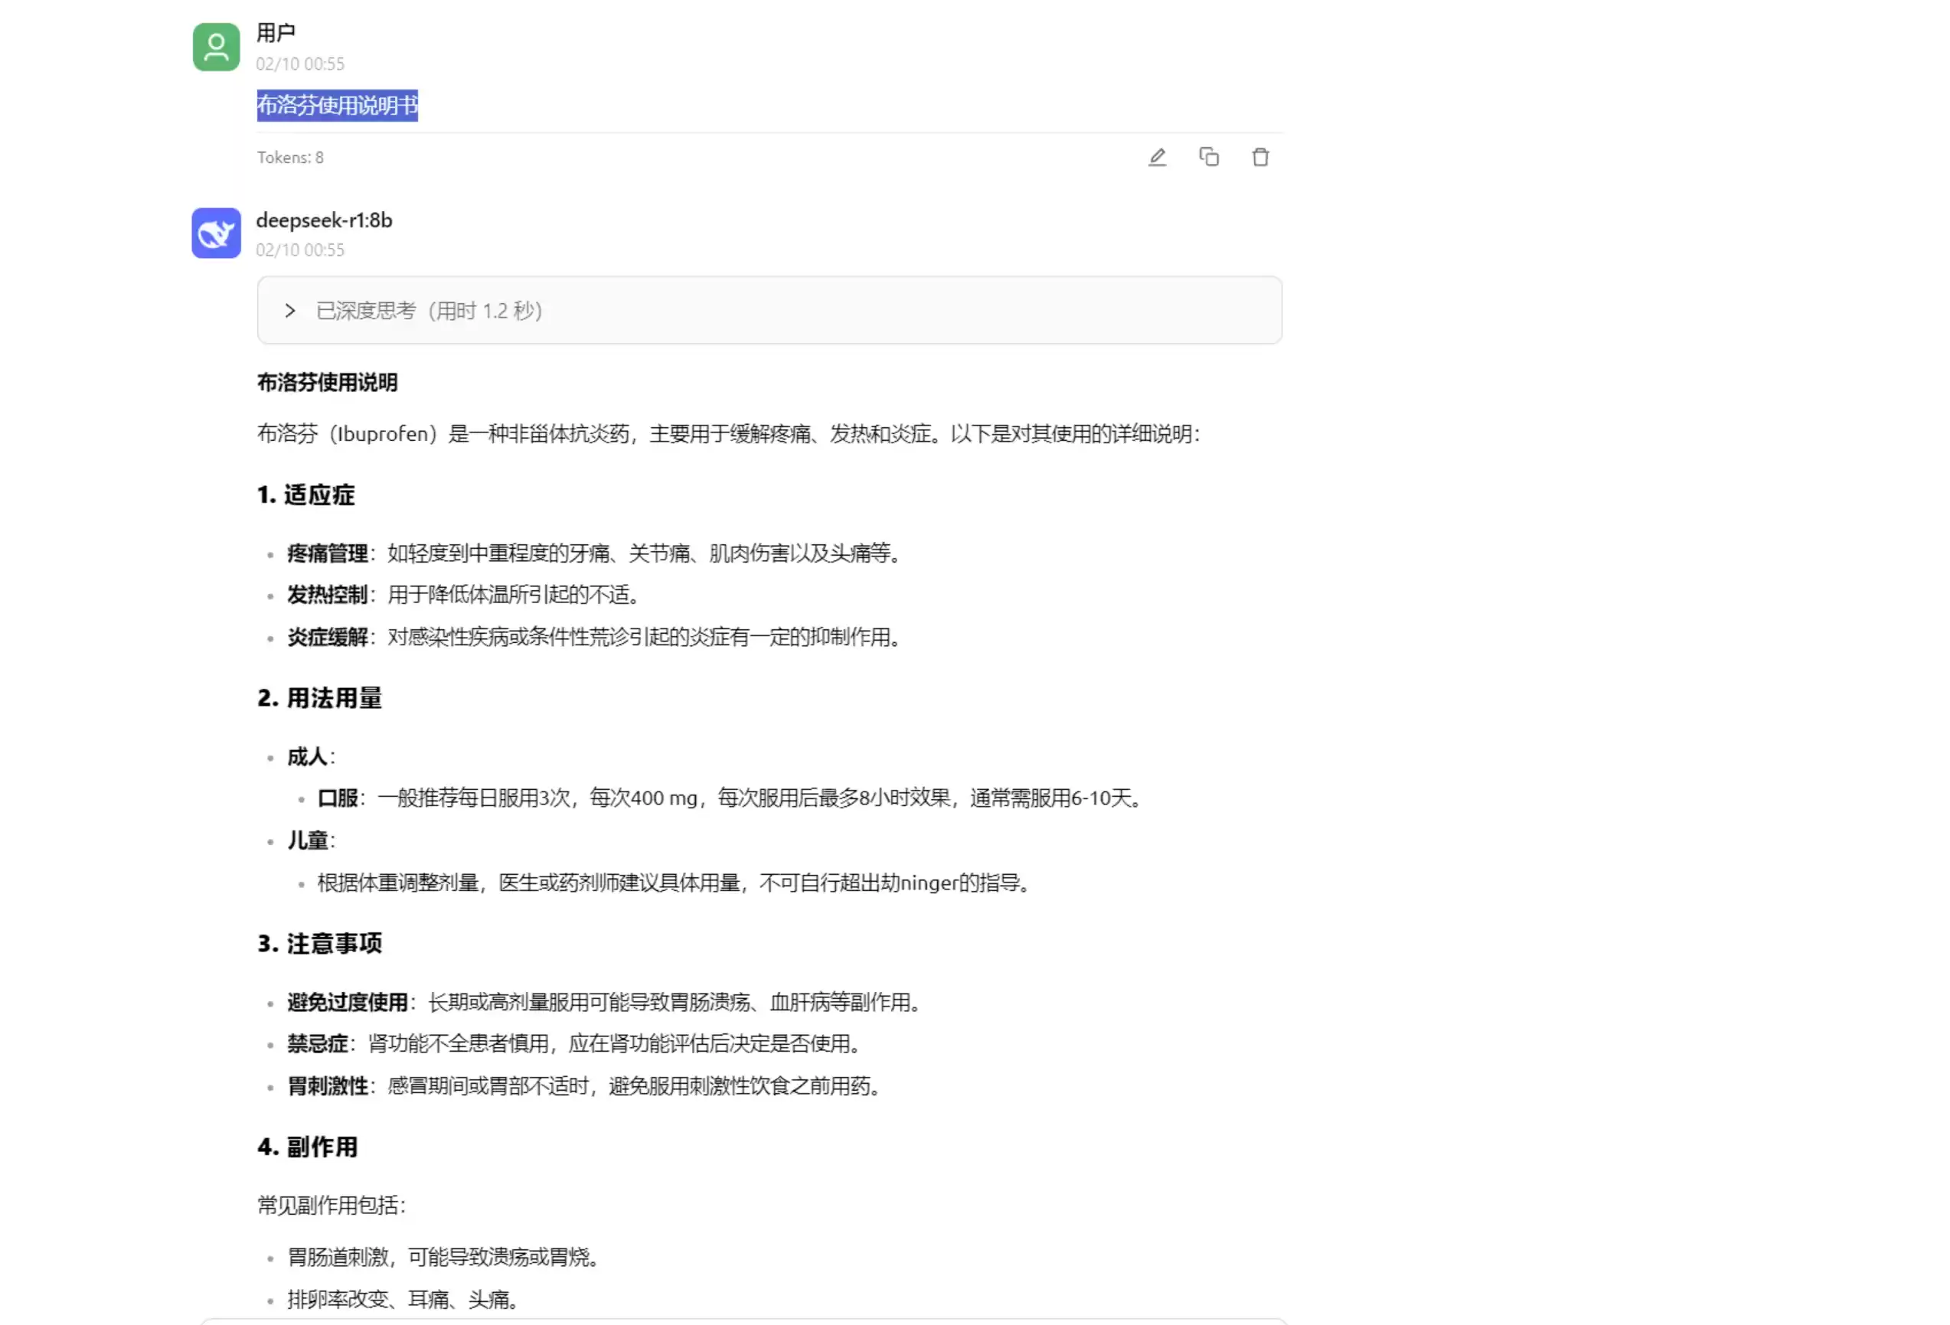Select the model name deepseek-r1:8b
Viewport: 1950px width, 1325px height.
(323, 220)
